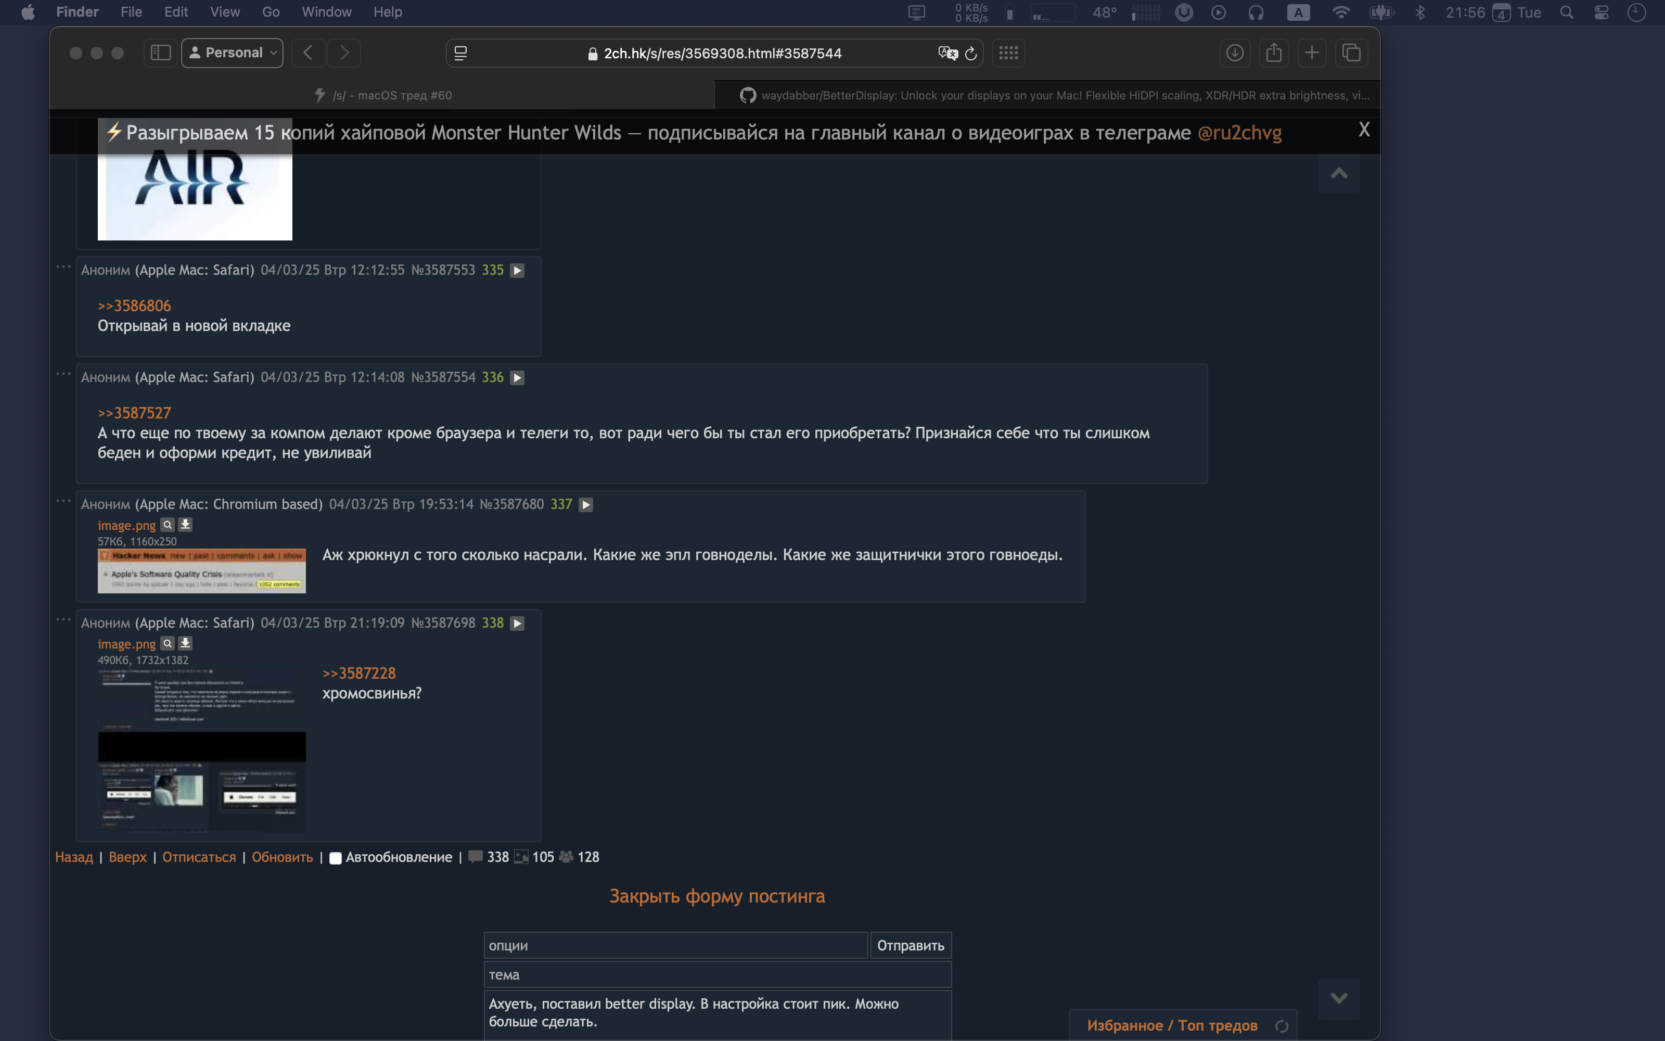Open Избранное / Топ тредов panel
Screen dimensions: 1665x1041
pyautogui.click(x=1172, y=1025)
